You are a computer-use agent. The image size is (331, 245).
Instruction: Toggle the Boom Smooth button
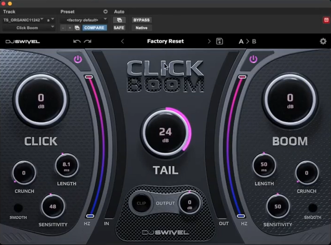click(x=313, y=208)
